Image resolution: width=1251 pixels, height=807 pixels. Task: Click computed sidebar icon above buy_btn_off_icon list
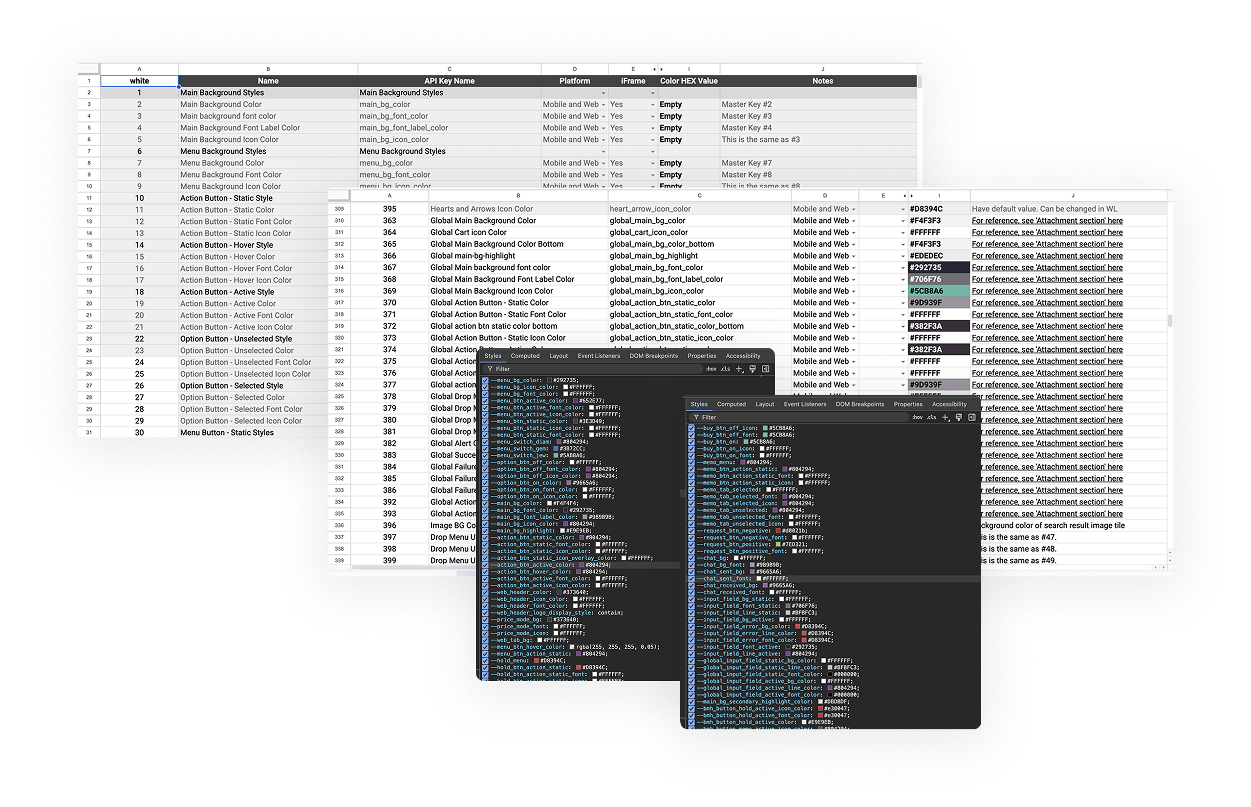pyautogui.click(x=971, y=417)
